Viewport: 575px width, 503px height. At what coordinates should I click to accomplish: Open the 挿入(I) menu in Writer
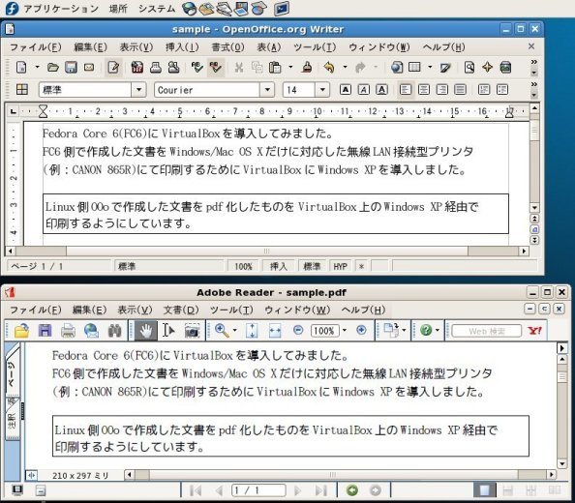[182, 47]
